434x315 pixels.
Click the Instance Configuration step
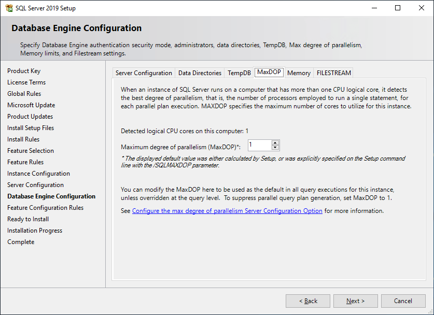[38, 174]
